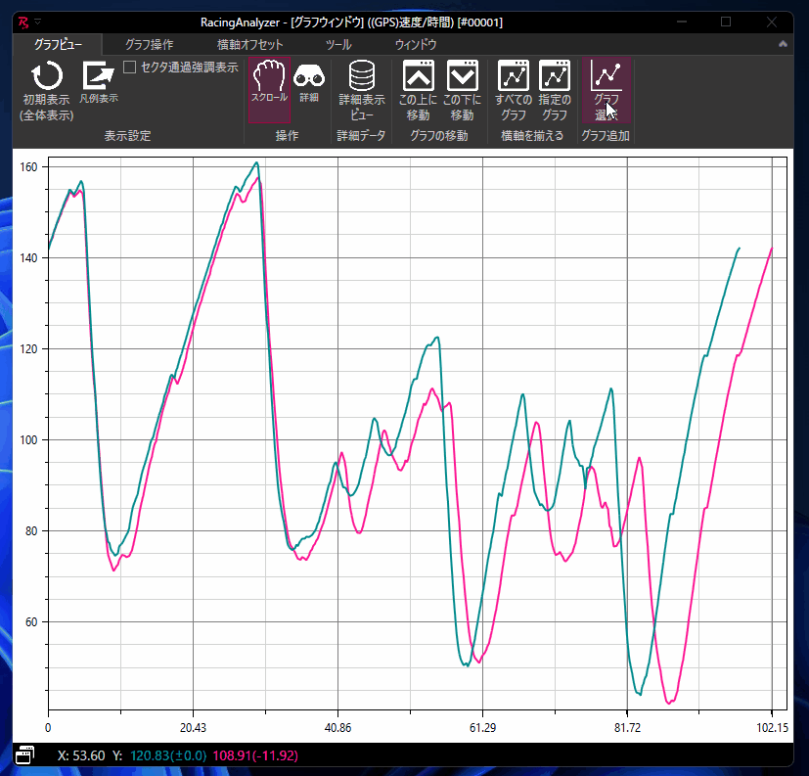
Task: Open the 横軸オフセット tab
Action: (249, 44)
